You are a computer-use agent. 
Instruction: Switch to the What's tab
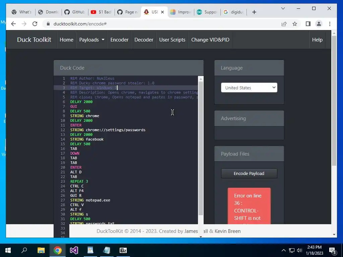[22, 12]
